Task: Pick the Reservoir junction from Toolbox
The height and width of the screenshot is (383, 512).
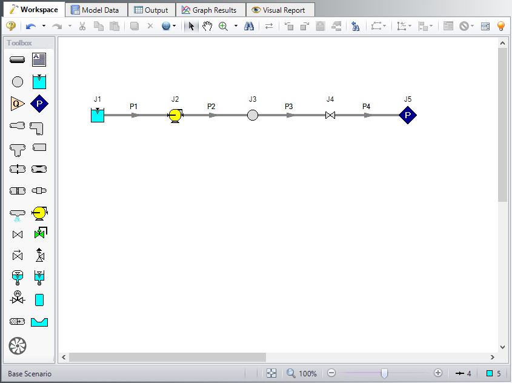Action: click(39, 82)
